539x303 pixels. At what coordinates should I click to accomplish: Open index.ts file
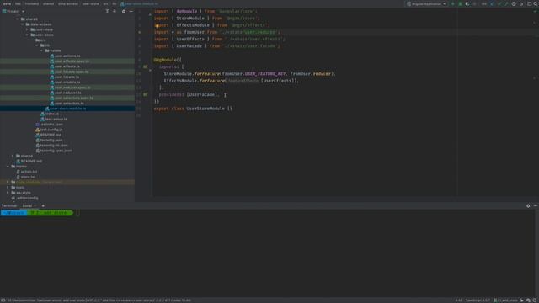(x=50, y=114)
